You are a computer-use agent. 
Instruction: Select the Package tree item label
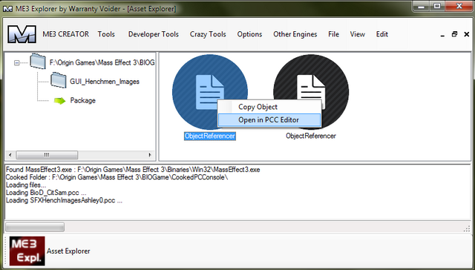tap(82, 100)
